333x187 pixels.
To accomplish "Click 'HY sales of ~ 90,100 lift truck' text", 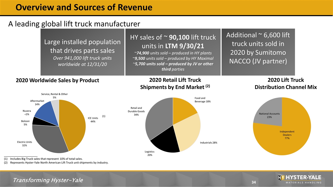I will point(173,37).
